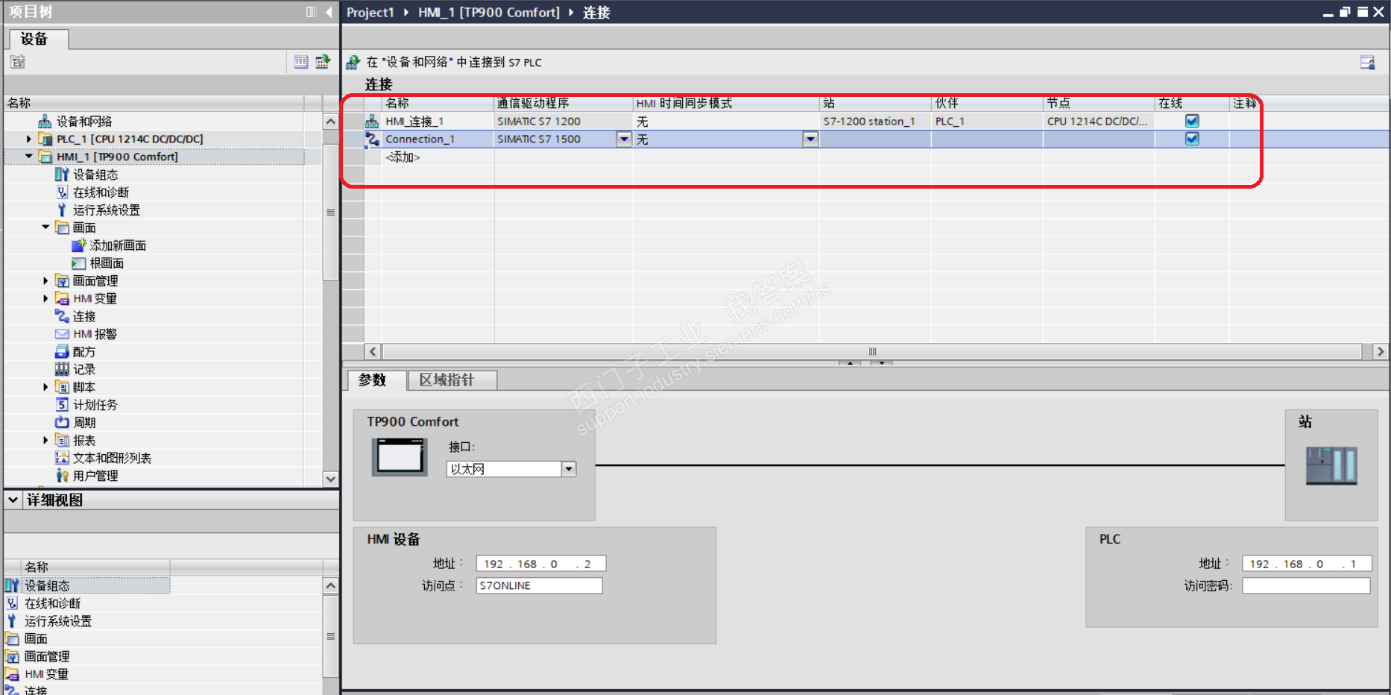This screenshot has height=695, width=1391.
Task: Click the 报表 reports icon
Action: pos(62,440)
